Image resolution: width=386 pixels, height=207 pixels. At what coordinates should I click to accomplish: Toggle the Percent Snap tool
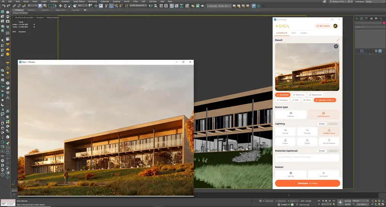[x=116, y=6]
